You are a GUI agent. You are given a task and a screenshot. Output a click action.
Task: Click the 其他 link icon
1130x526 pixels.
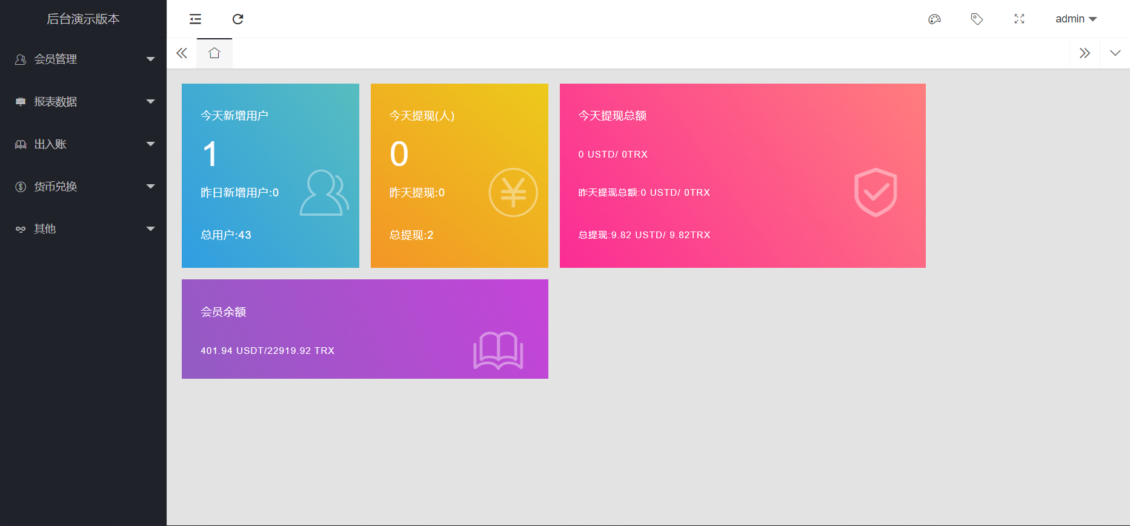point(21,229)
